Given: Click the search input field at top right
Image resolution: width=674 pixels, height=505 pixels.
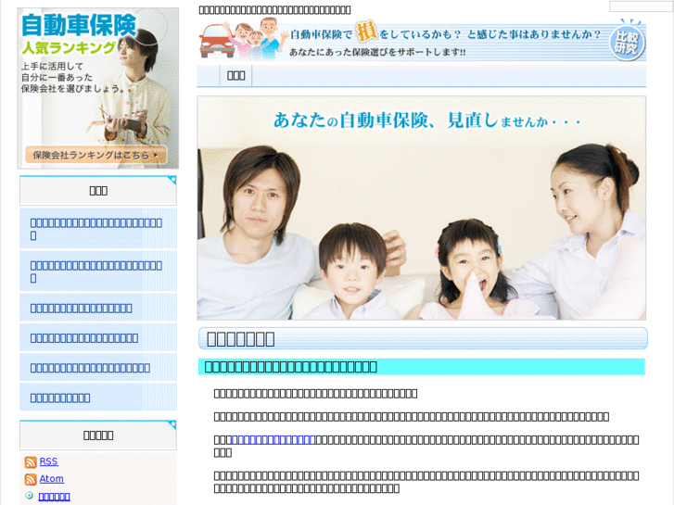Looking at the screenshot, I should [x=641, y=6].
